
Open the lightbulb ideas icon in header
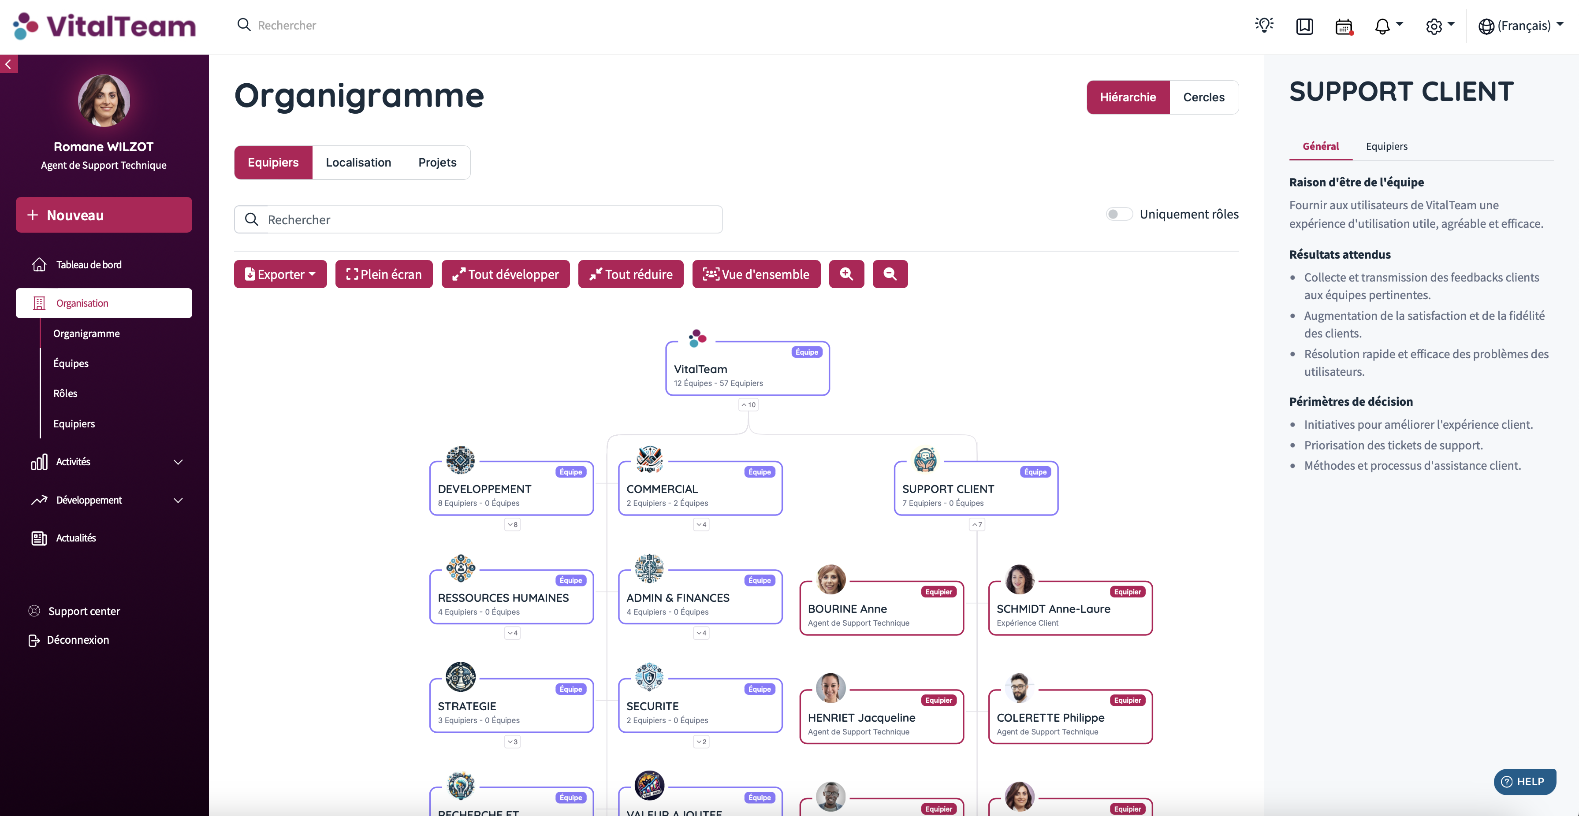pos(1264,25)
